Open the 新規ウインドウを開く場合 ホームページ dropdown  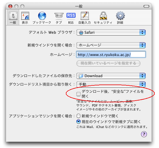(111, 45)
